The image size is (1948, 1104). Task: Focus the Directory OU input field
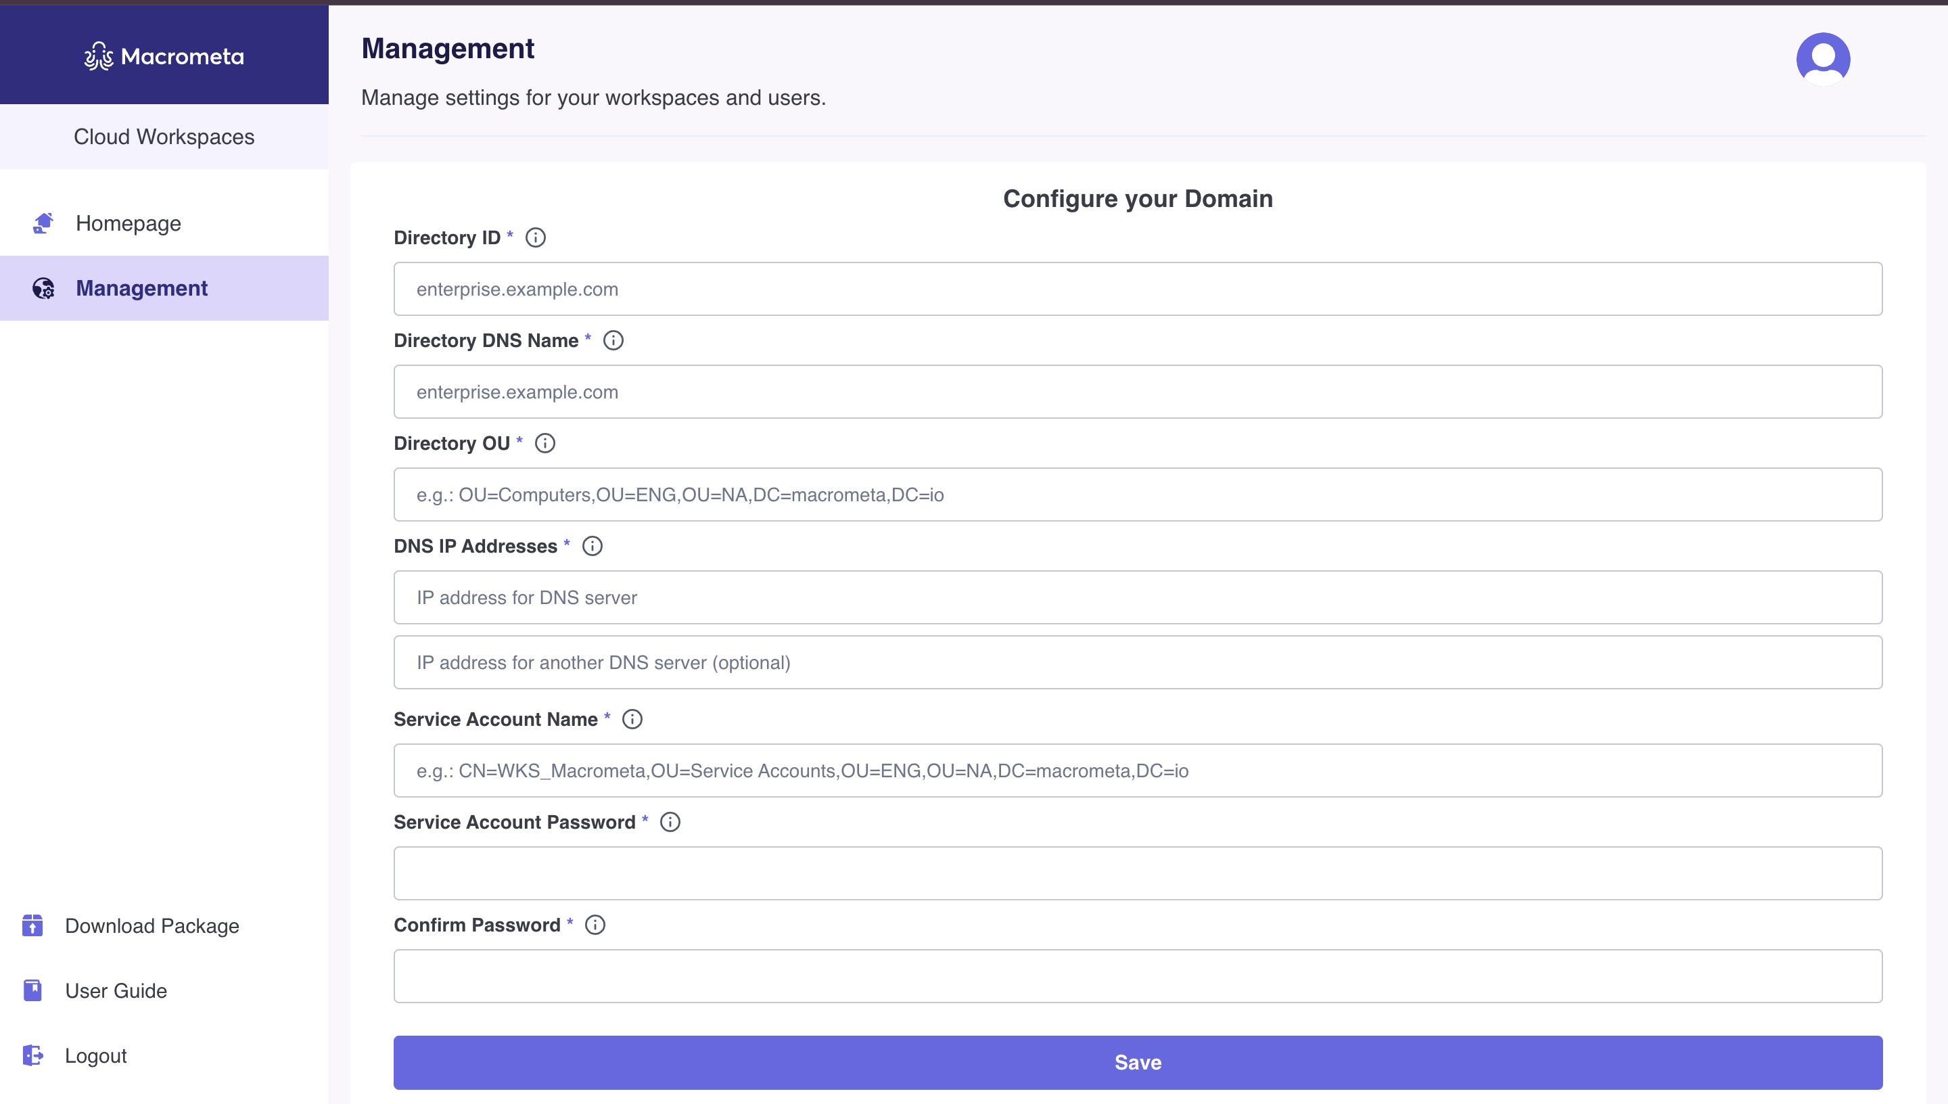(x=1138, y=495)
